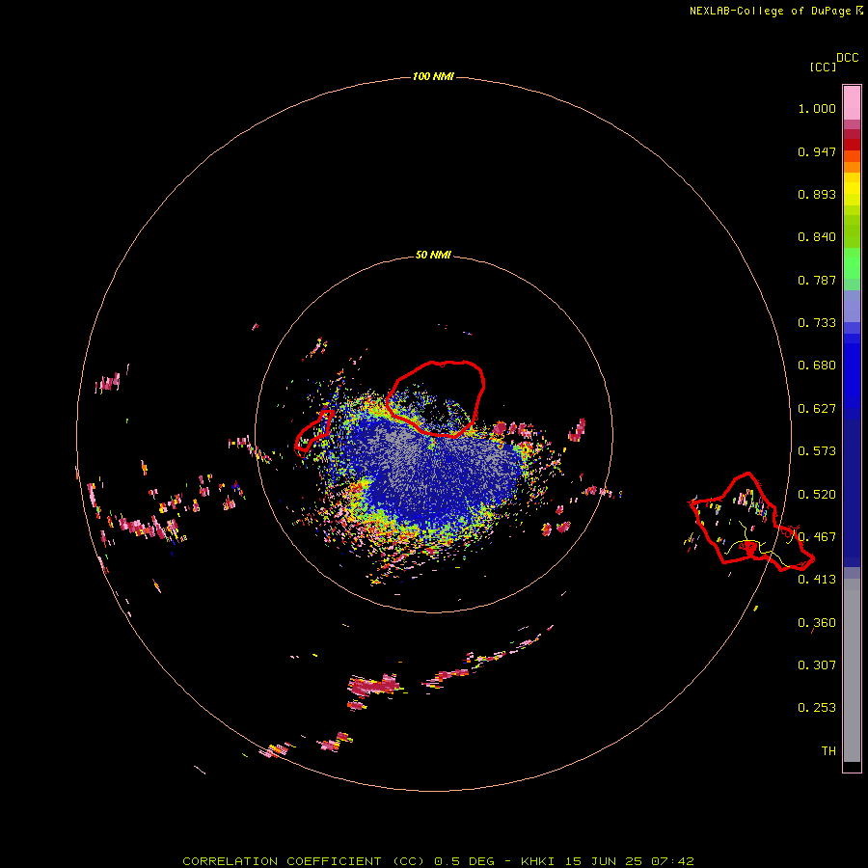Image resolution: width=868 pixels, height=868 pixels.
Task: Click the large magenta echo band south of center
Action: click(373, 687)
